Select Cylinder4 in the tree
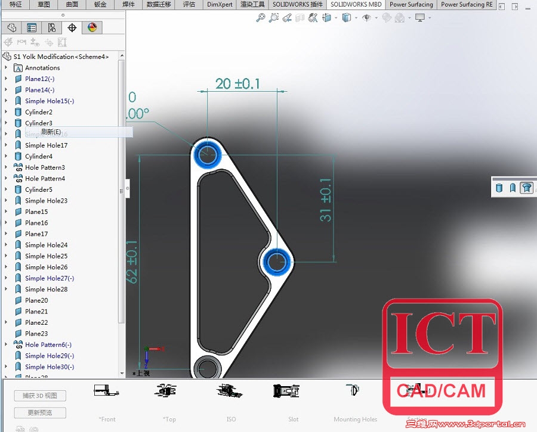The height and width of the screenshot is (432, 537). coord(39,156)
